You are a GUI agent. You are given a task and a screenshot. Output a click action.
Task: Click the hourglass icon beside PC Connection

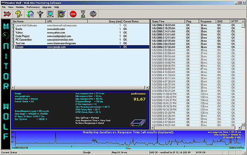13,40
